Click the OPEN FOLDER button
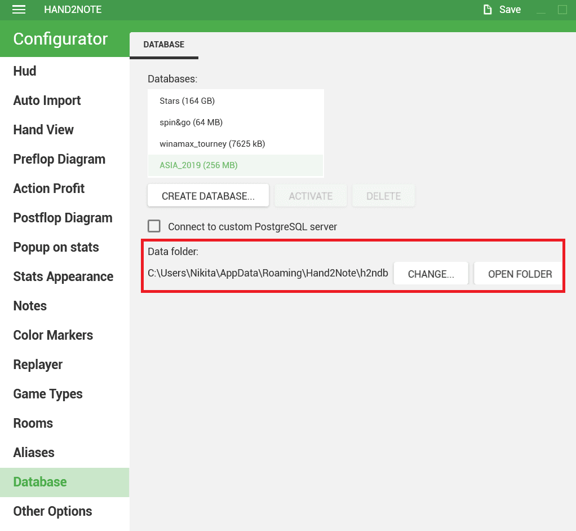This screenshot has width=576, height=531. click(519, 274)
